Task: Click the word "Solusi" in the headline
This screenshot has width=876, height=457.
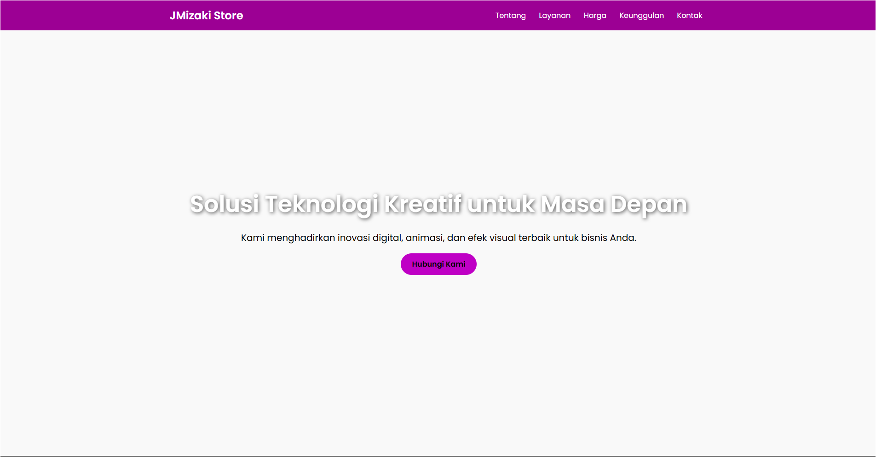Action: (x=225, y=204)
